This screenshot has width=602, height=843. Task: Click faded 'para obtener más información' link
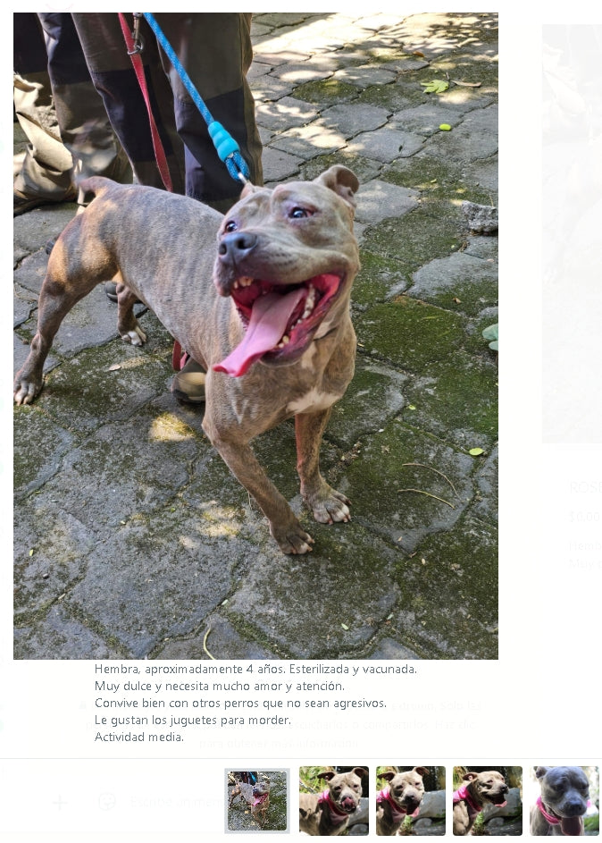coord(278,744)
